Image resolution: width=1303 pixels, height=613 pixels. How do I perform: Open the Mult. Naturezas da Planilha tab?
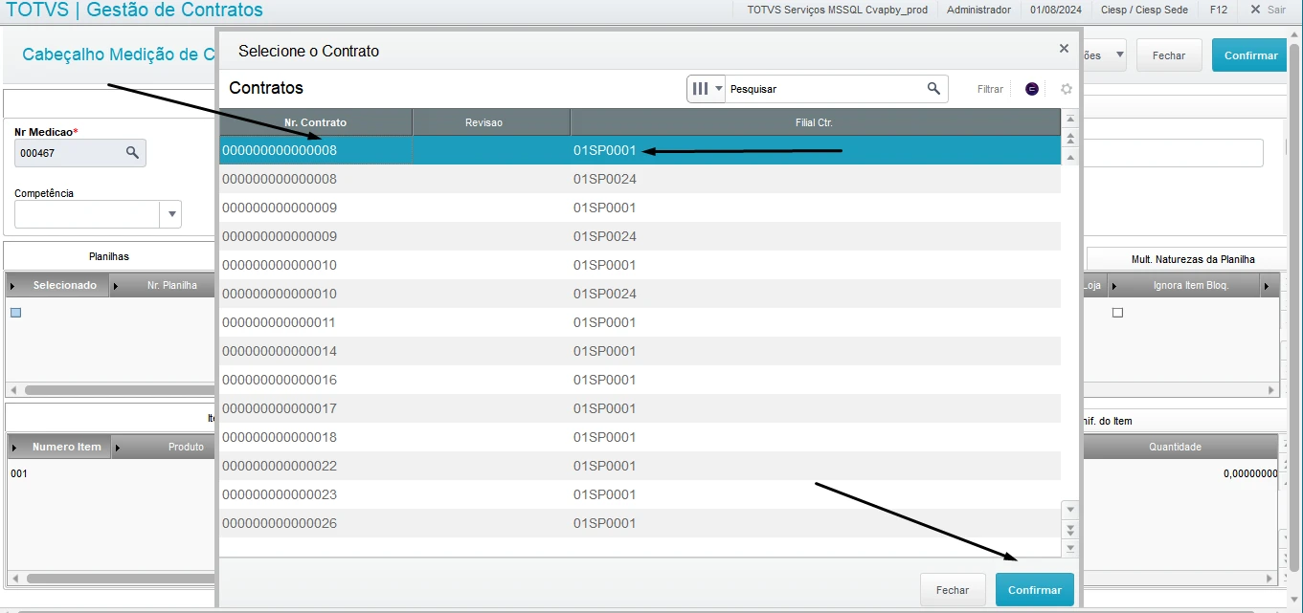1192,259
